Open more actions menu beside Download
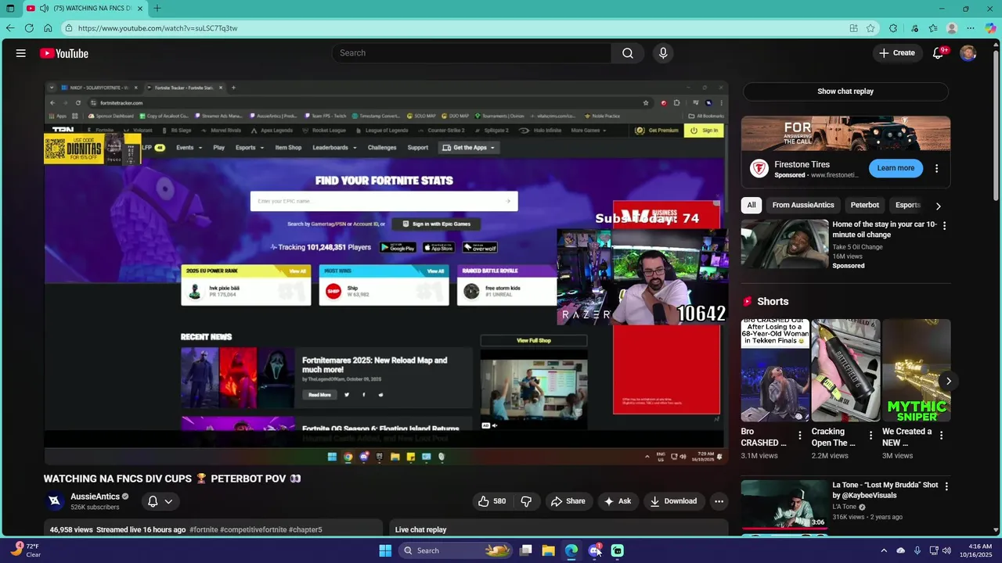The height and width of the screenshot is (563, 1002). coord(719,501)
